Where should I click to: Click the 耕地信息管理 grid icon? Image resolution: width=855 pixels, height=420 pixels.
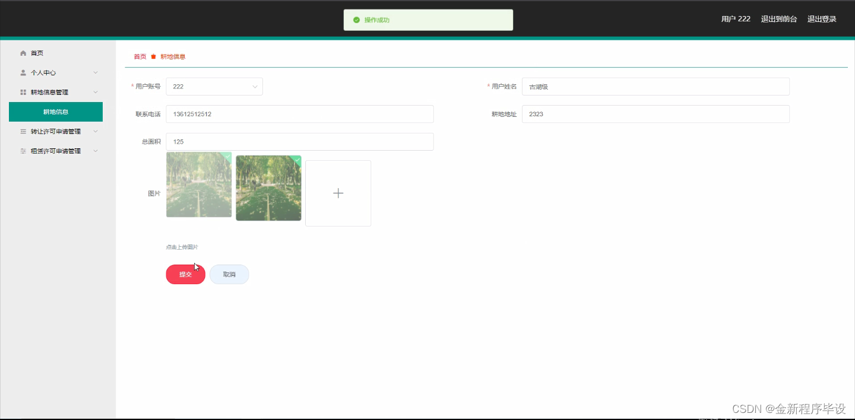(23, 91)
